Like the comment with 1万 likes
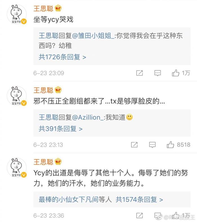 (x=176, y=73)
